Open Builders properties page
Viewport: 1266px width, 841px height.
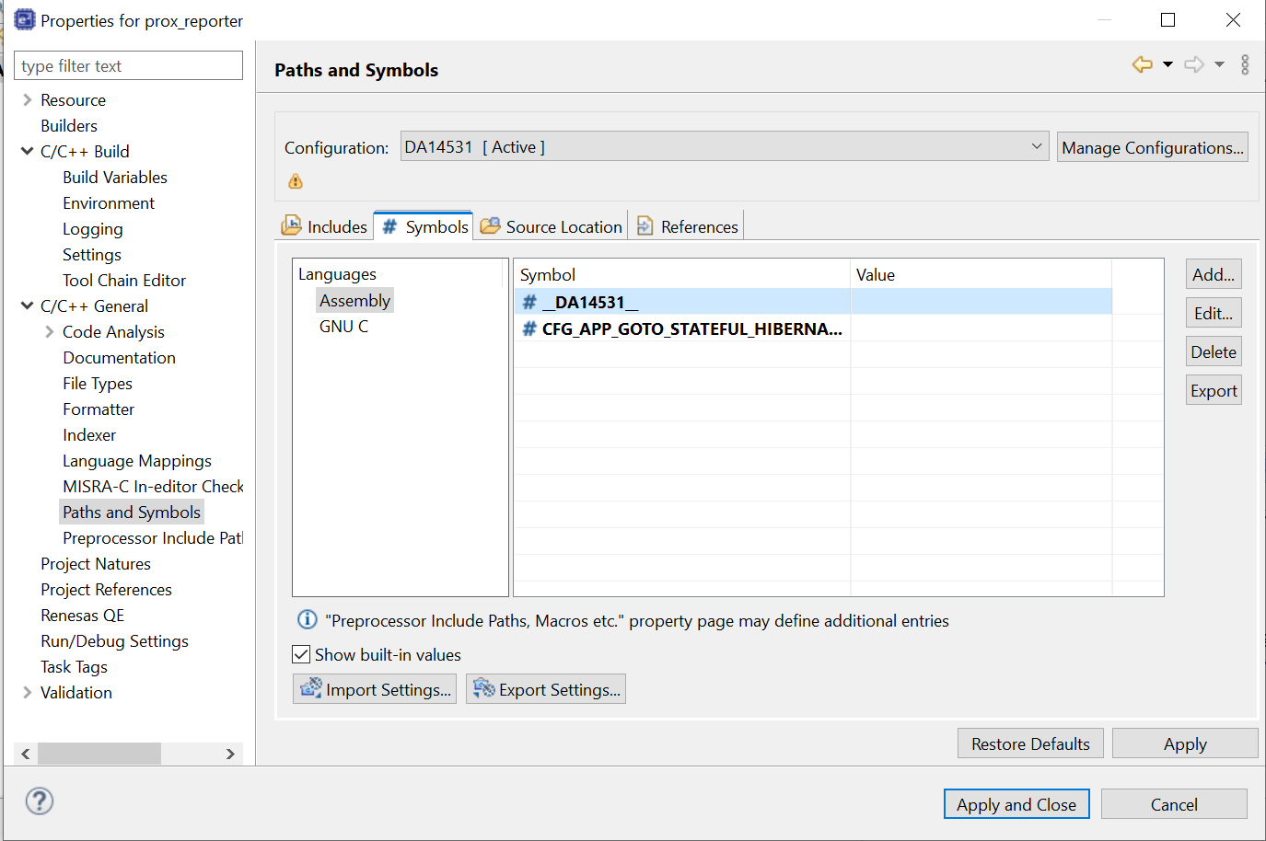coord(69,125)
